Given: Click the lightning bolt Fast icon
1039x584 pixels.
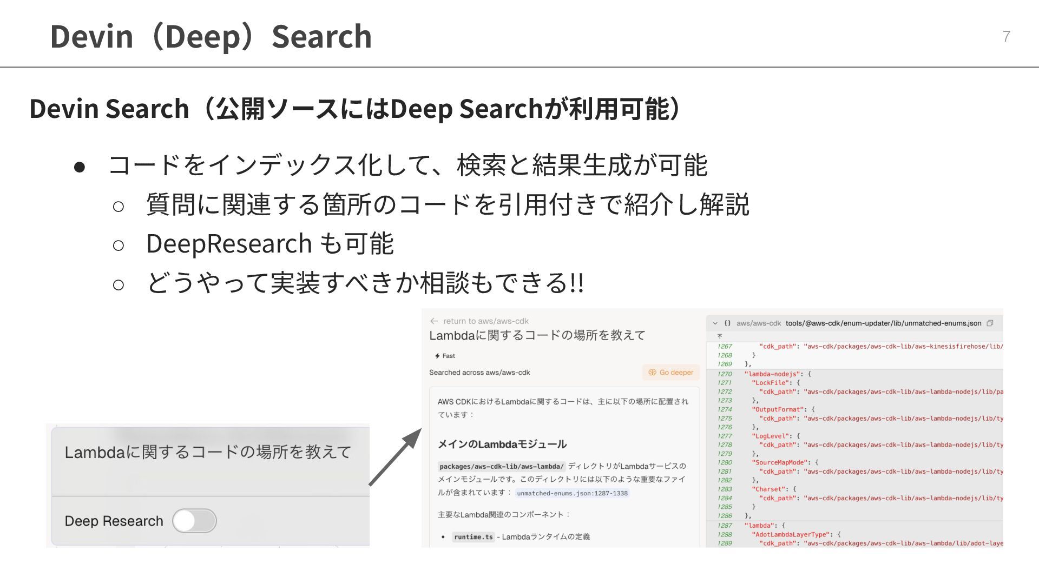Looking at the screenshot, I should tap(437, 356).
